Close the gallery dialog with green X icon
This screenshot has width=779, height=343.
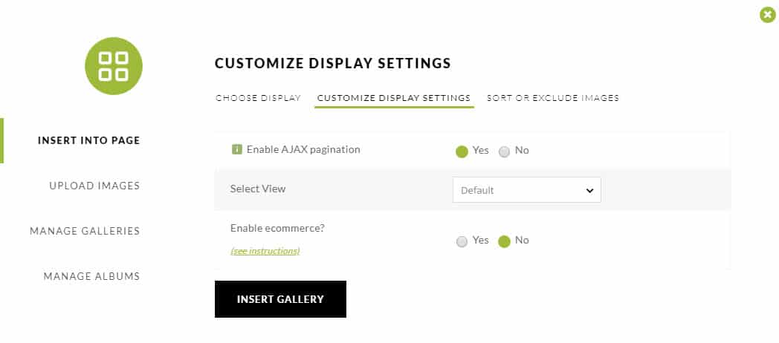[768, 15]
